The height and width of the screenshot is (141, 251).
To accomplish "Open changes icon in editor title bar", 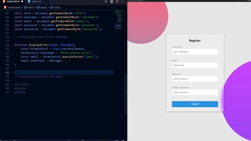I will [111, 2].
